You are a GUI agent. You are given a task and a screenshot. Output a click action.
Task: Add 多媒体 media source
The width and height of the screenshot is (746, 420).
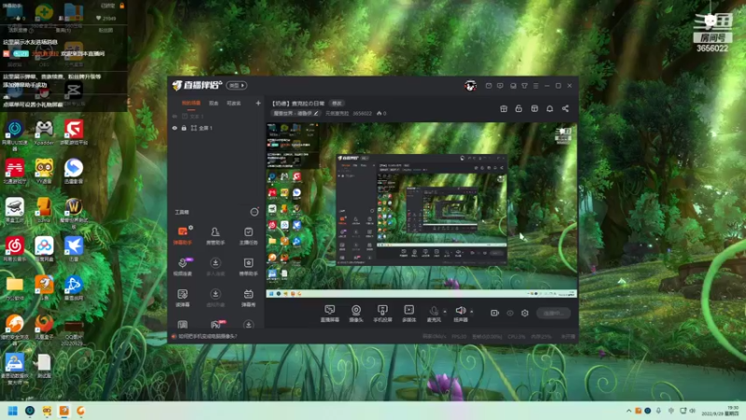point(409,314)
